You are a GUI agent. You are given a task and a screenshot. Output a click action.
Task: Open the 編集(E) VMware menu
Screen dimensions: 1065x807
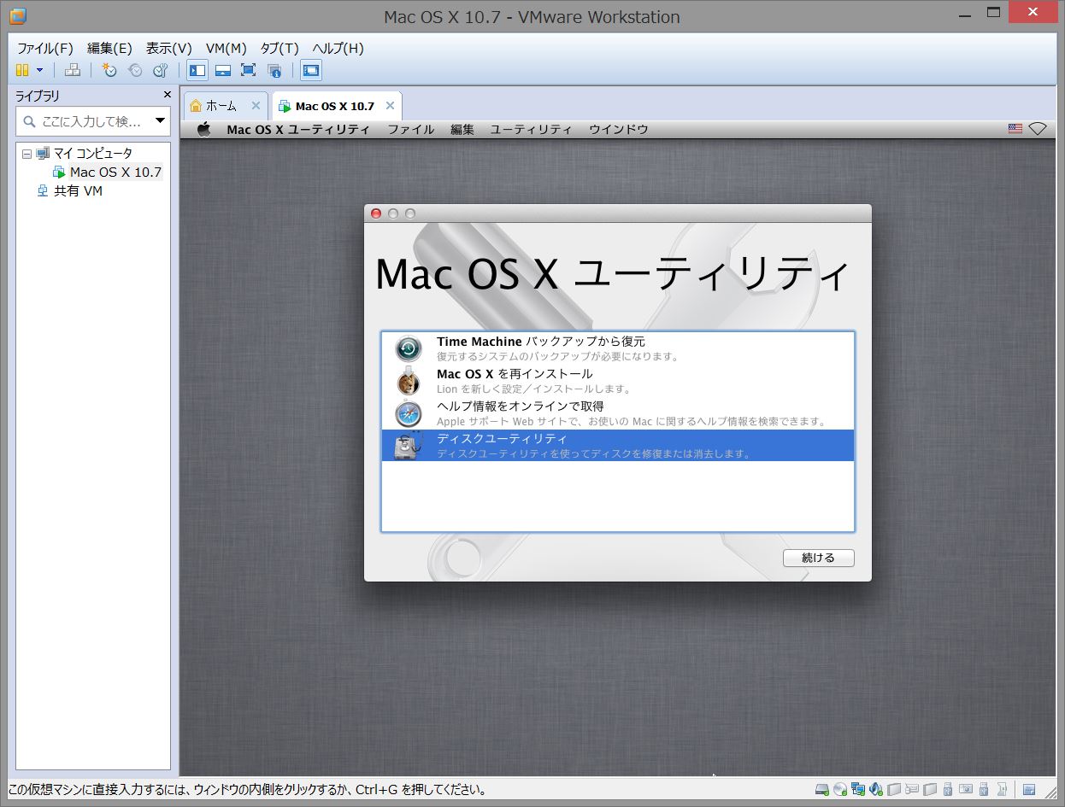(x=109, y=48)
